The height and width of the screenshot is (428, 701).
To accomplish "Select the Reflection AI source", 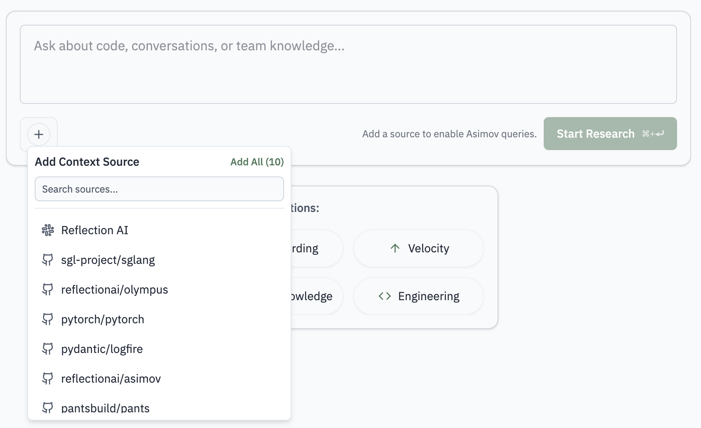I will pyautogui.click(x=95, y=230).
